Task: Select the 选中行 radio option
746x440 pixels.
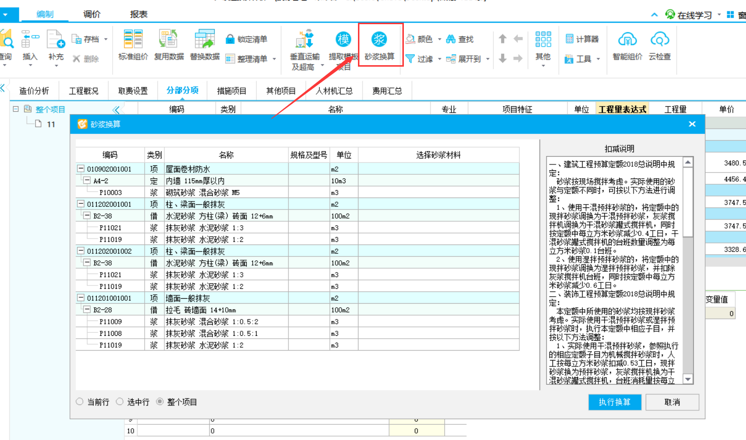Action: tap(119, 401)
